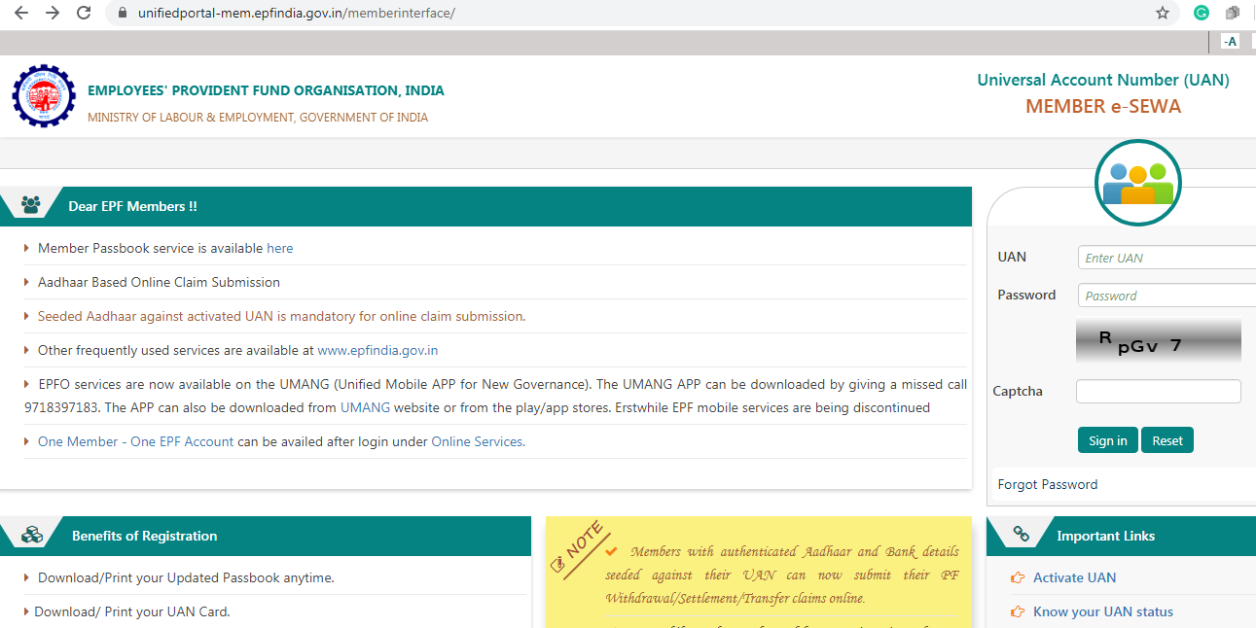Bookmark this page with the star icon
This screenshot has width=1256, height=628.
[1162, 14]
